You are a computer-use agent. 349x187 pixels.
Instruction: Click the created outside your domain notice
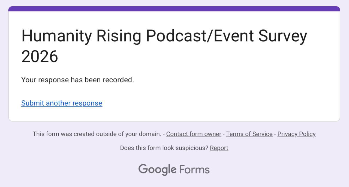pyautogui.click(x=97, y=134)
